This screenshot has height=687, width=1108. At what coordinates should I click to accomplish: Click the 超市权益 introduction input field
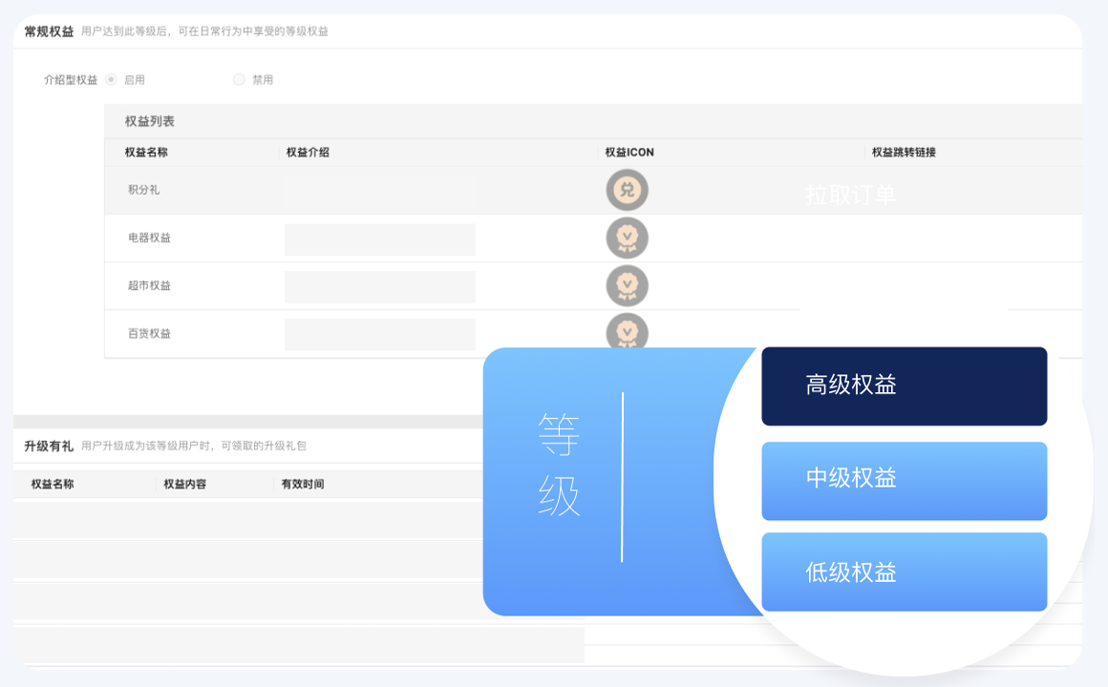pyautogui.click(x=379, y=286)
